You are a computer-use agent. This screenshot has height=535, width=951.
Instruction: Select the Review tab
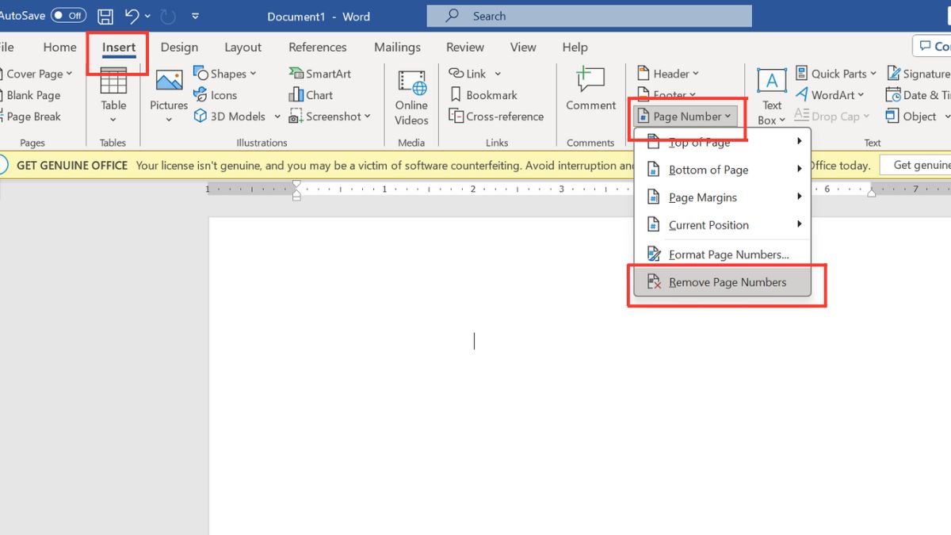465,47
